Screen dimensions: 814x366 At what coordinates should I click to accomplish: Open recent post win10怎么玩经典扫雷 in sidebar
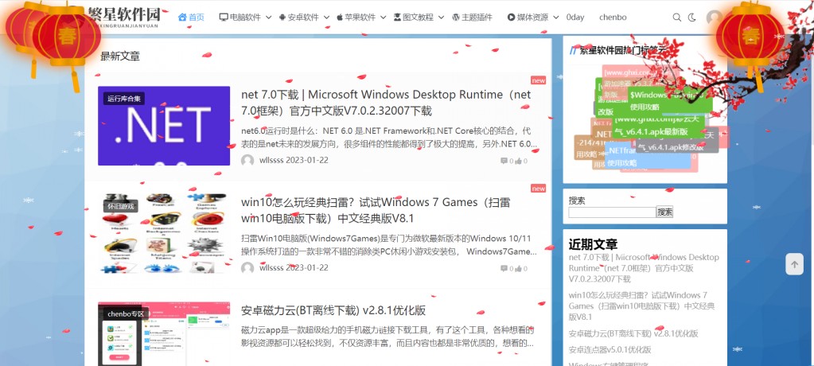click(641, 306)
